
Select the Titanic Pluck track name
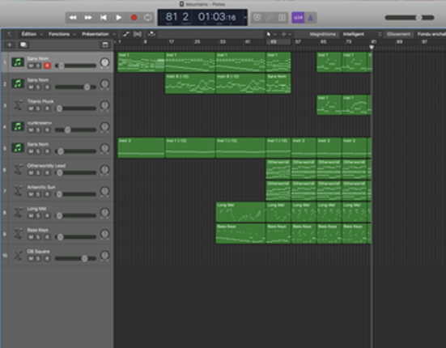(40, 101)
